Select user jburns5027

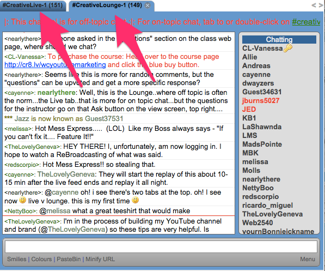tap(261, 101)
